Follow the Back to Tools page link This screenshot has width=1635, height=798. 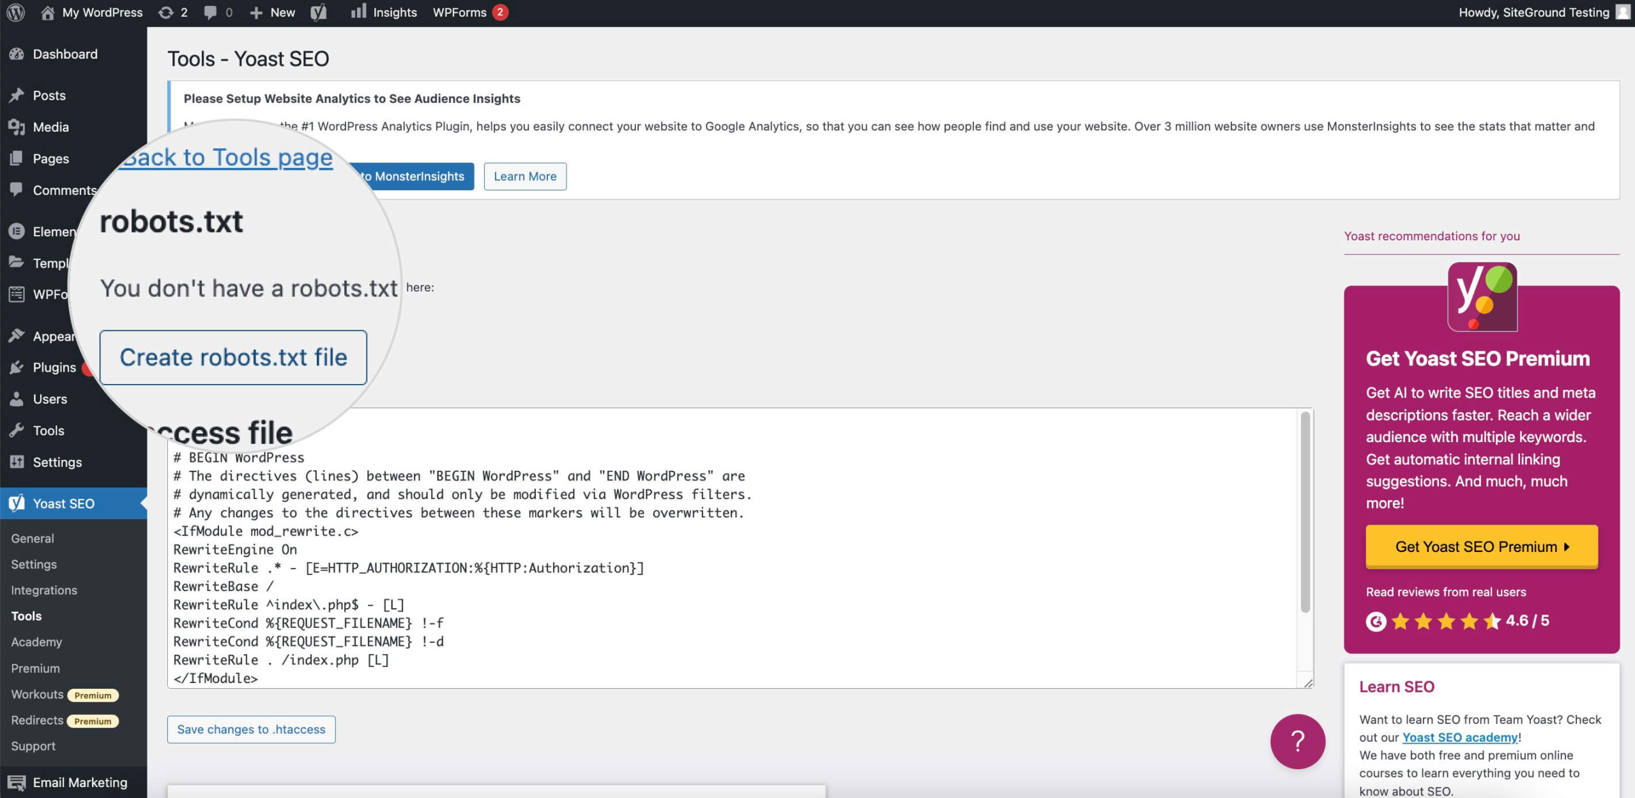[x=227, y=157]
